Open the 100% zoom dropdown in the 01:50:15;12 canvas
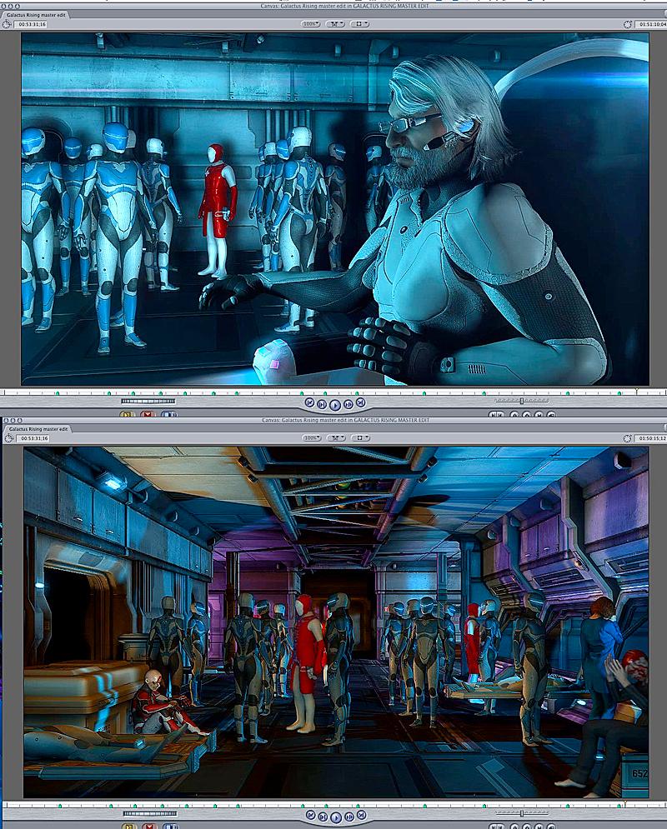This screenshot has height=829, width=667. click(x=312, y=437)
